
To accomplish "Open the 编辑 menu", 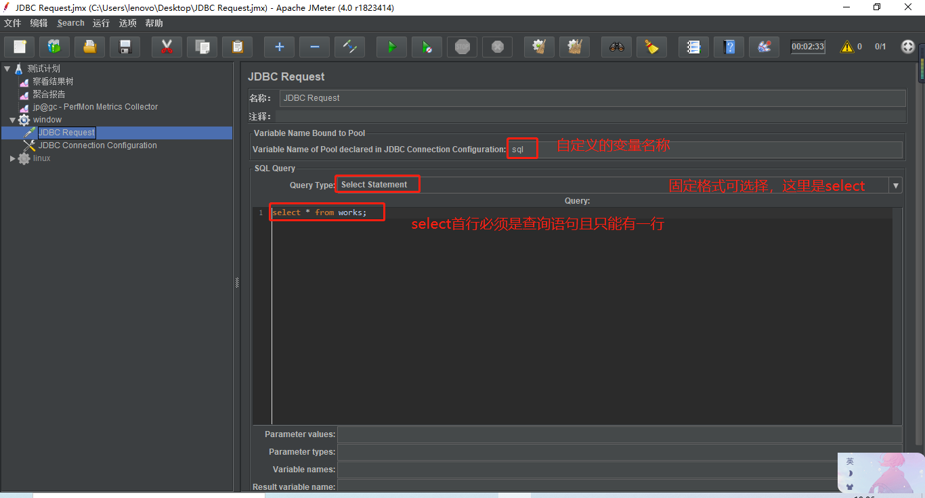I will click(x=39, y=23).
